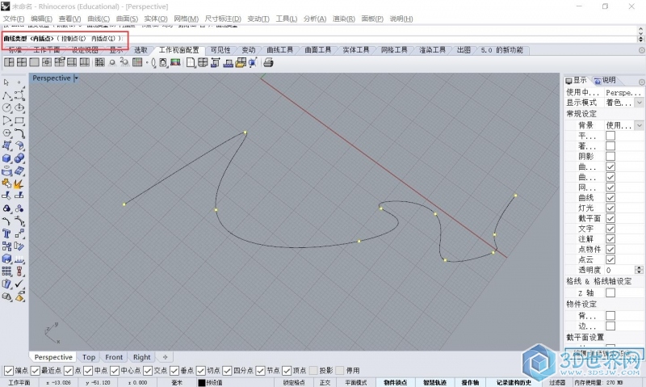Image resolution: width=646 pixels, height=387 pixels.
Task: Click the open folder viewport layout icon
Action: tap(241, 62)
